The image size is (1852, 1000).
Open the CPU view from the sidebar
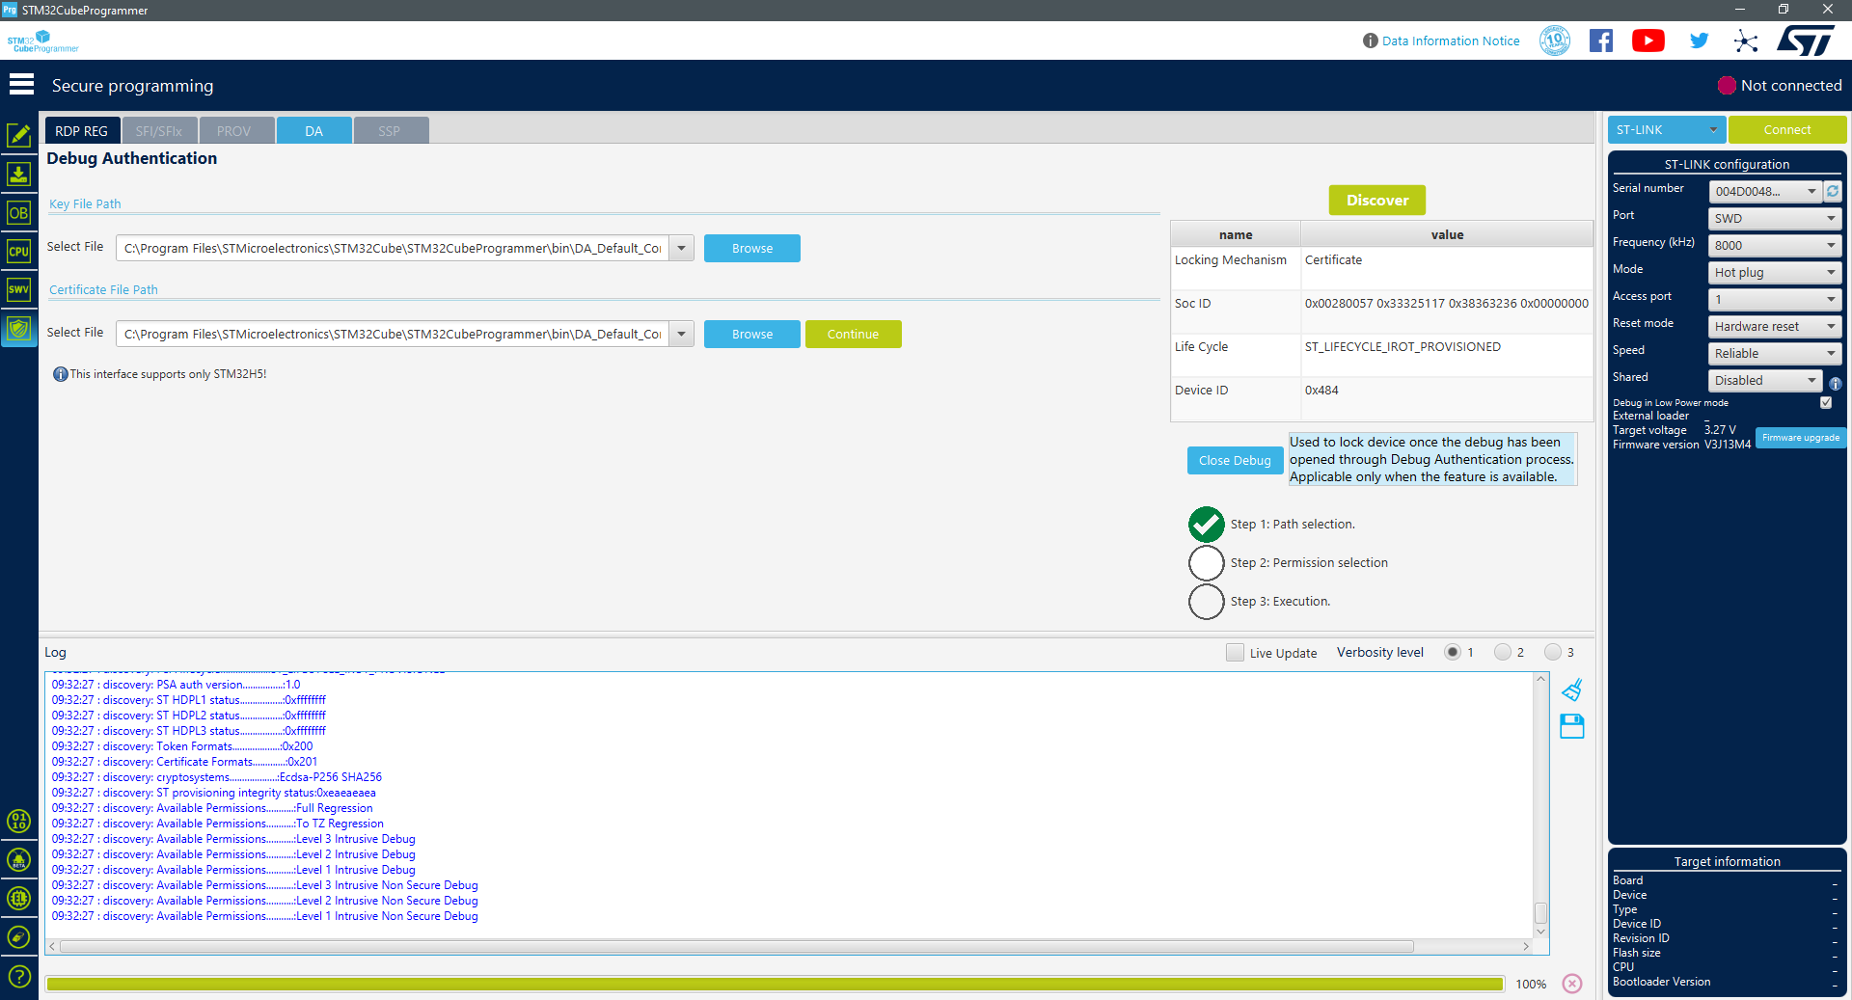pyautogui.click(x=19, y=251)
